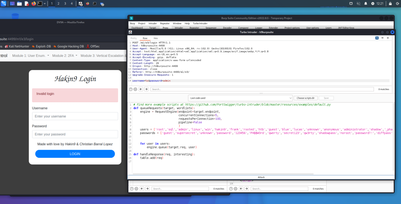Select the Burp Suite taskbar window button
The height and width of the screenshot is (204, 401).
(x=81, y=4)
